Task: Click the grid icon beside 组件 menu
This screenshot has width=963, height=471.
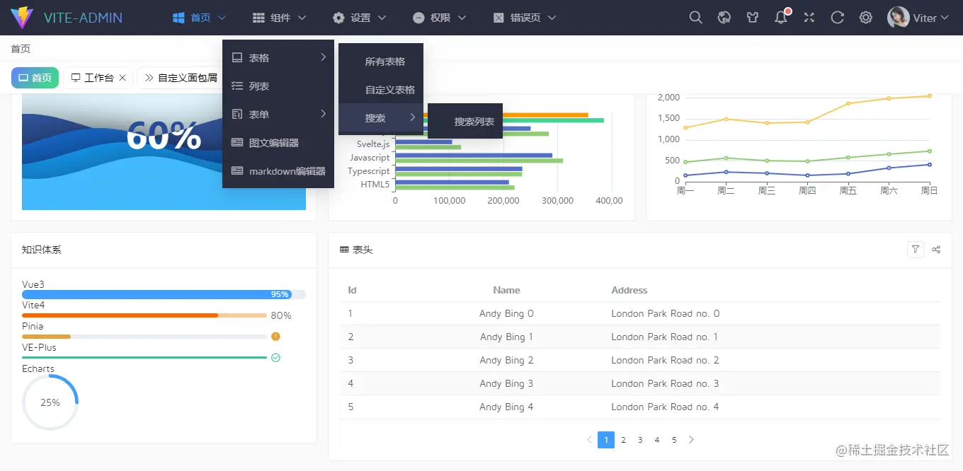Action: 259,18
